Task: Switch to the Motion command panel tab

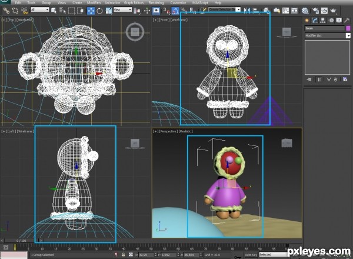Action: [x=331, y=21]
